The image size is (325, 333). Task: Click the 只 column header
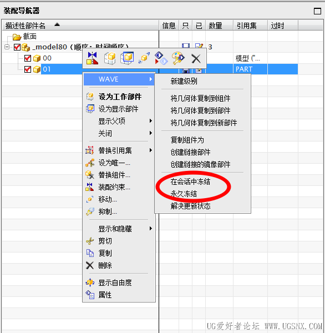point(186,26)
